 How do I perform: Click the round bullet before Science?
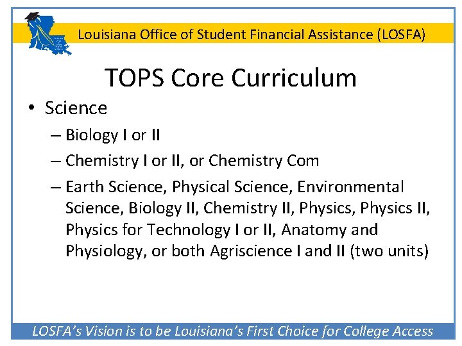point(32,108)
